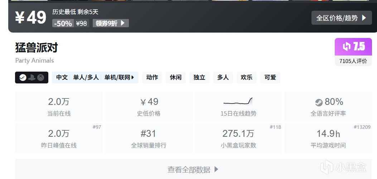Open the 全语言好评率 80% stat card
Image resolution: width=377 pixels, height=179 pixels.
click(x=328, y=106)
